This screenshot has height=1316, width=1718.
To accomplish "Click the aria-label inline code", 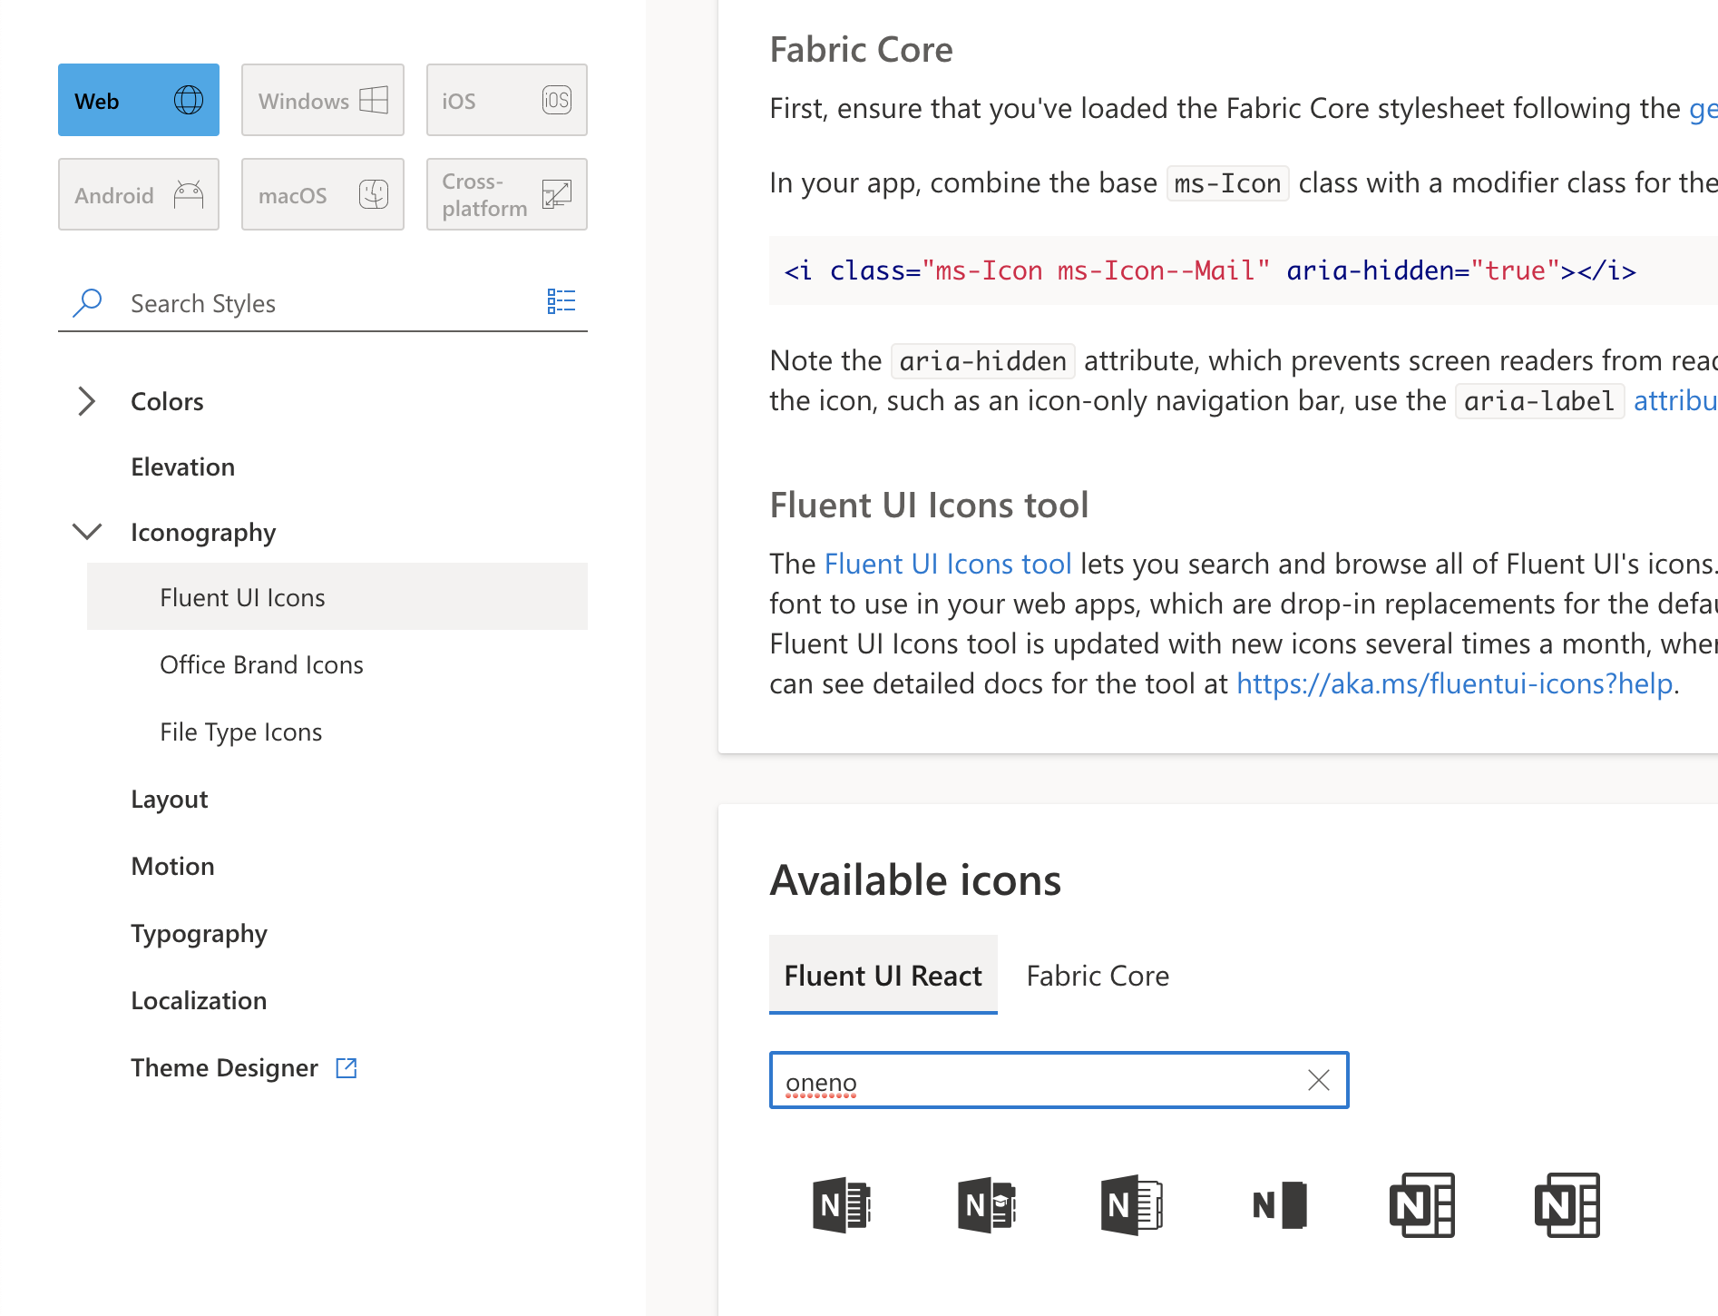I will click(x=1538, y=401).
